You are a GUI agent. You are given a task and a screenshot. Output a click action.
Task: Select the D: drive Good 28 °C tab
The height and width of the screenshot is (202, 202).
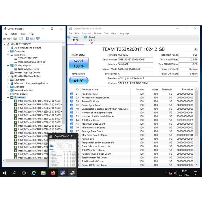[92, 40]
